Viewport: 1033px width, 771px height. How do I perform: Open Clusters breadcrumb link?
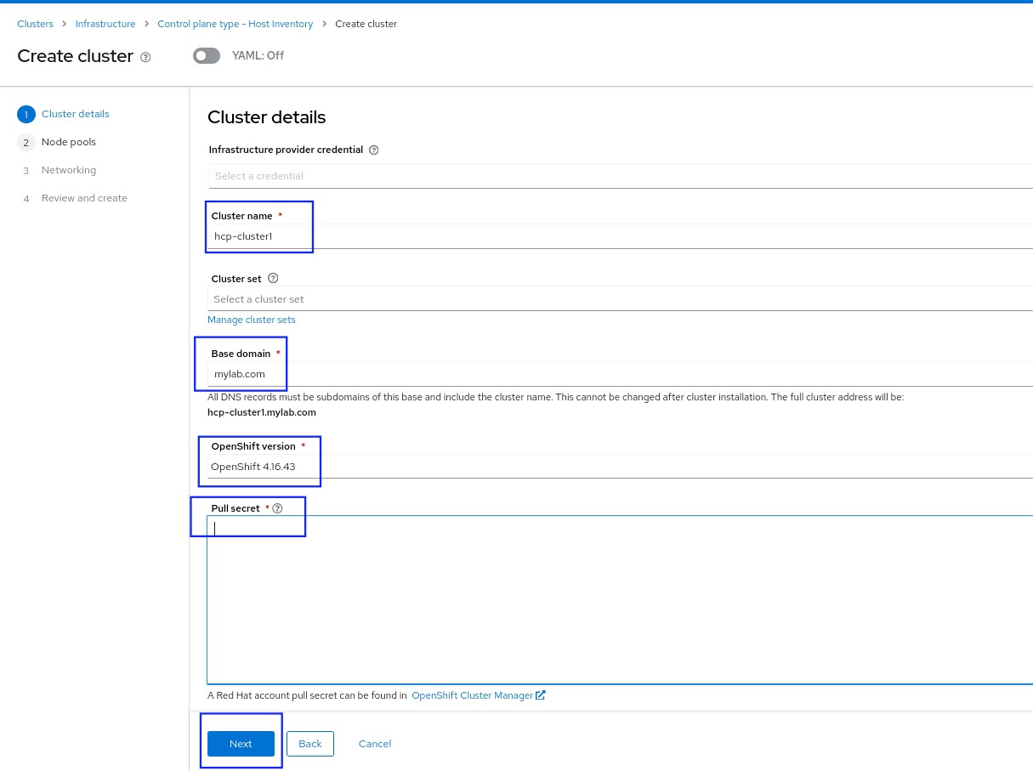coord(35,24)
